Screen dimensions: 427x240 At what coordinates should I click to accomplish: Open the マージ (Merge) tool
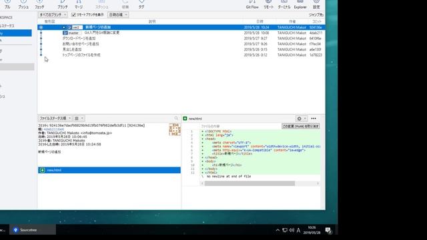click(x=79, y=5)
